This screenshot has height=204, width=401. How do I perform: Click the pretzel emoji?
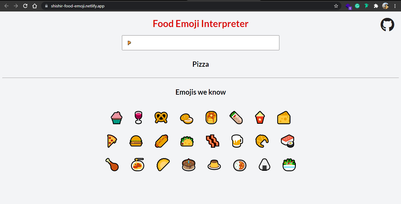161,117
